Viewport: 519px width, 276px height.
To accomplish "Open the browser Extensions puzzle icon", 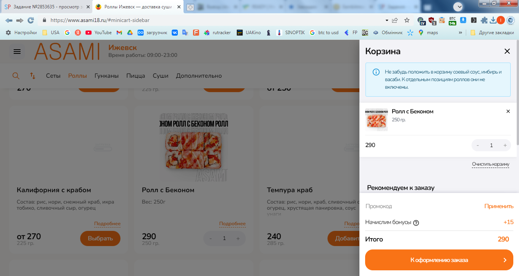I will click(484, 20).
